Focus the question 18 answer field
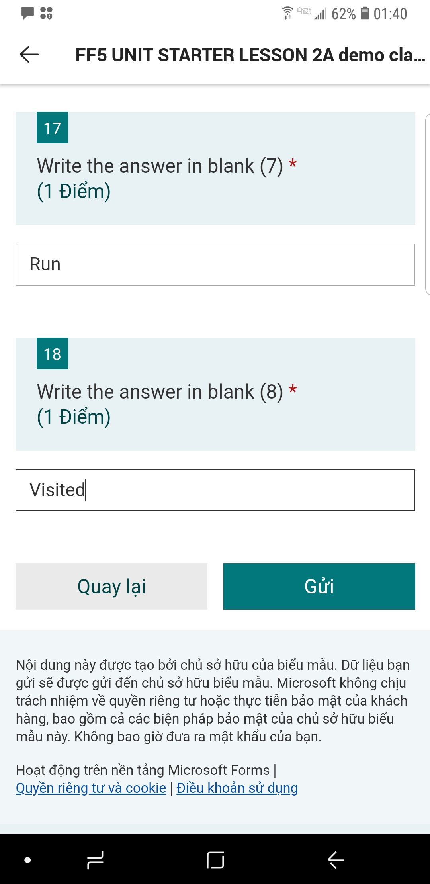The height and width of the screenshot is (884, 430). pos(215,490)
